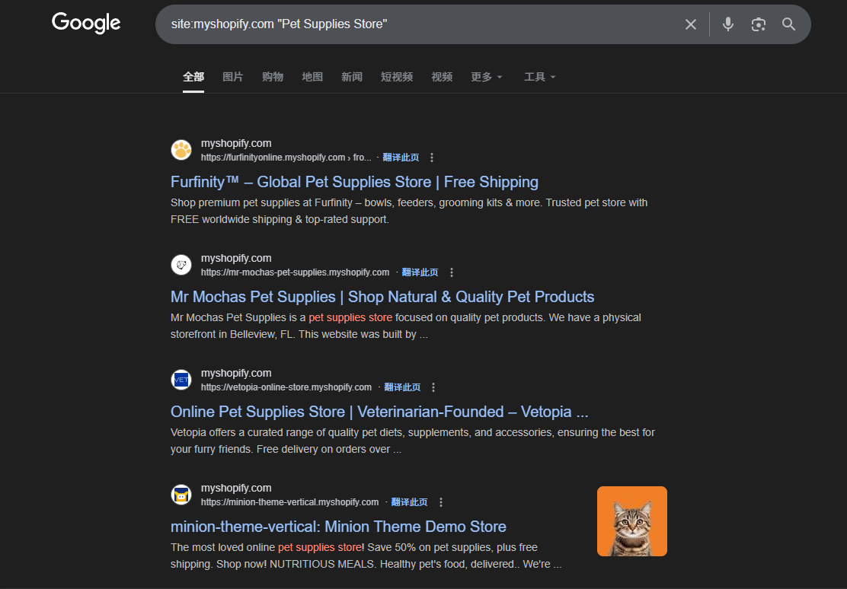847x589 pixels.
Task: Click Furfinity paw favicon
Action: coord(181,150)
